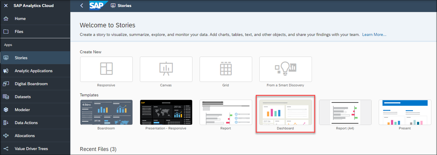This screenshot has height=155, width=437.
Task: Create a new Canvas story
Action: pos(166,69)
